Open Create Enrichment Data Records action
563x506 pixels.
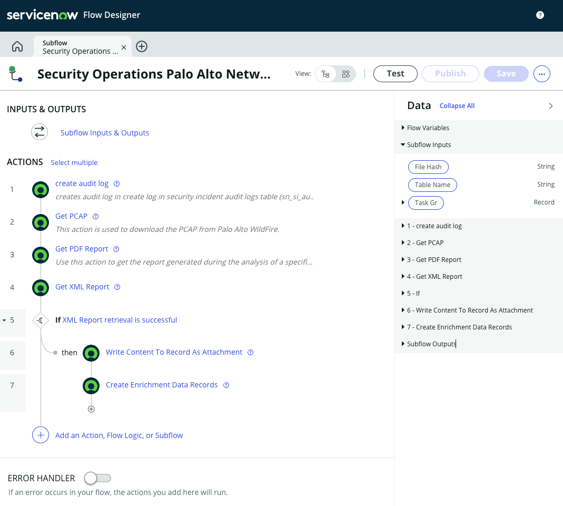pos(162,385)
